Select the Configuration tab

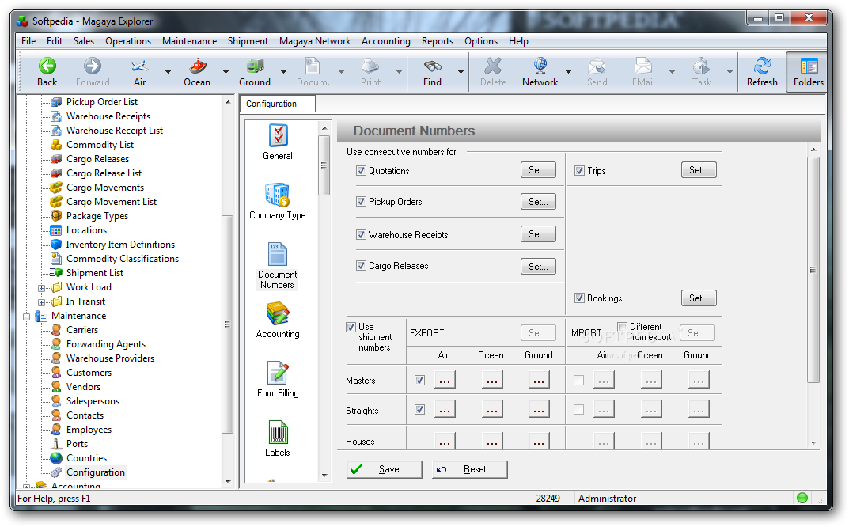point(277,104)
